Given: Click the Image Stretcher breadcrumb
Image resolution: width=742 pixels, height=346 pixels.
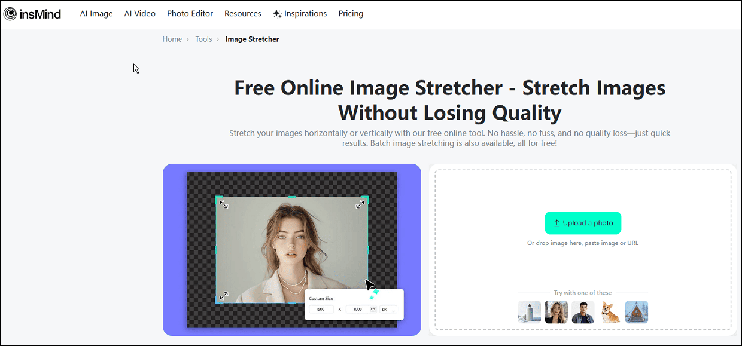Looking at the screenshot, I should (x=252, y=39).
